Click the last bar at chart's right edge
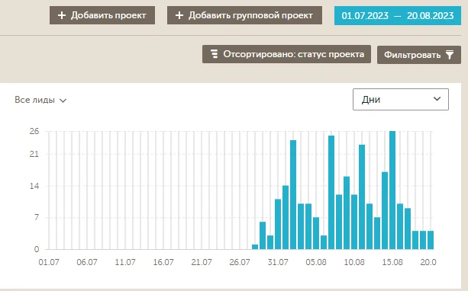This screenshot has width=468, height=291. click(x=431, y=240)
